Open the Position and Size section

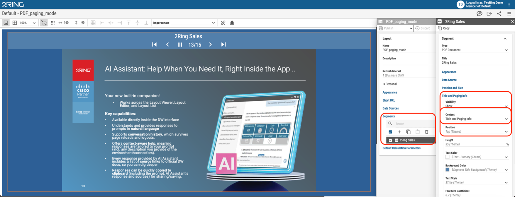[452, 88]
